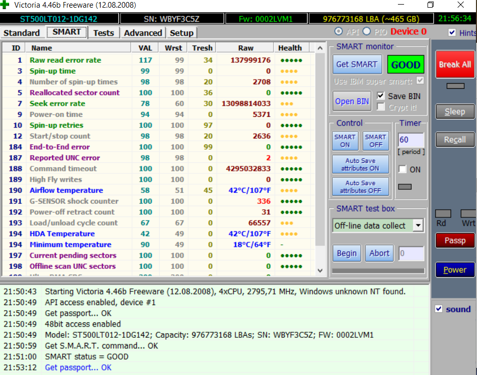Select the Reallocated sector count row
The height and width of the screenshot is (375, 477).
(158, 92)
